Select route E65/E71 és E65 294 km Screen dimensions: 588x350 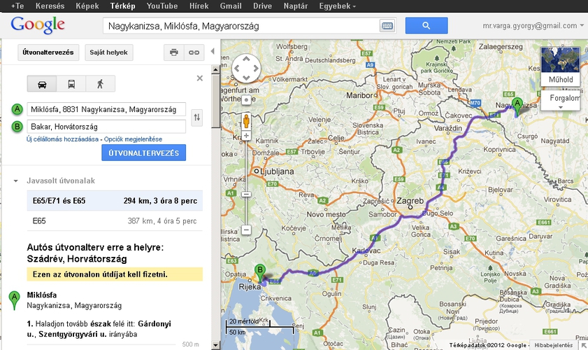[115, 200]
